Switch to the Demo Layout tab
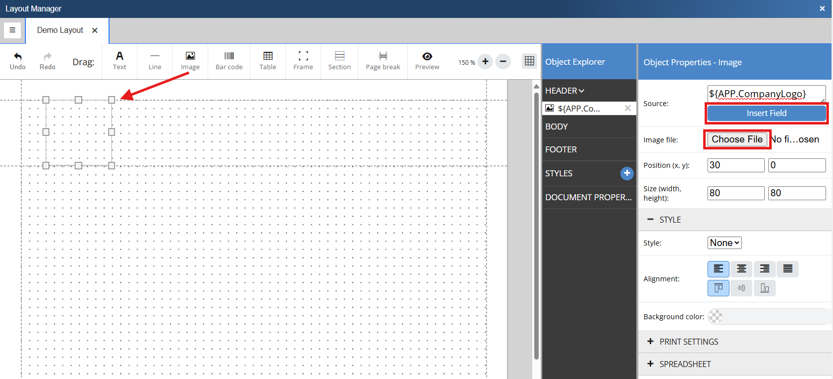833x379 pixels. click(60, 30)
